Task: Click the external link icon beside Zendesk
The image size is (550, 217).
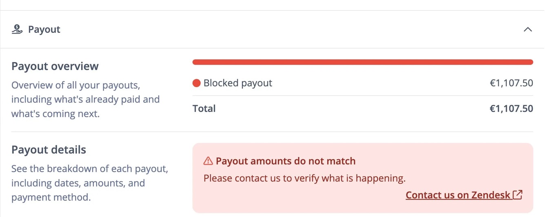Action: (518, 195)
